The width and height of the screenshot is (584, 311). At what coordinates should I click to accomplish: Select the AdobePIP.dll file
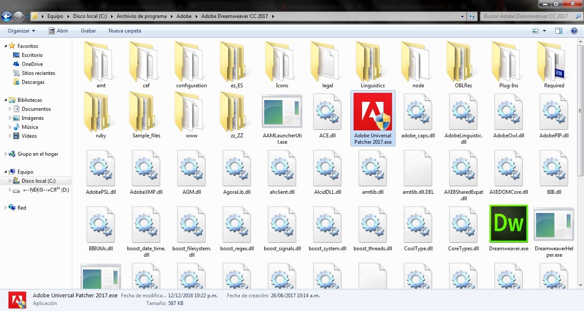554,116
